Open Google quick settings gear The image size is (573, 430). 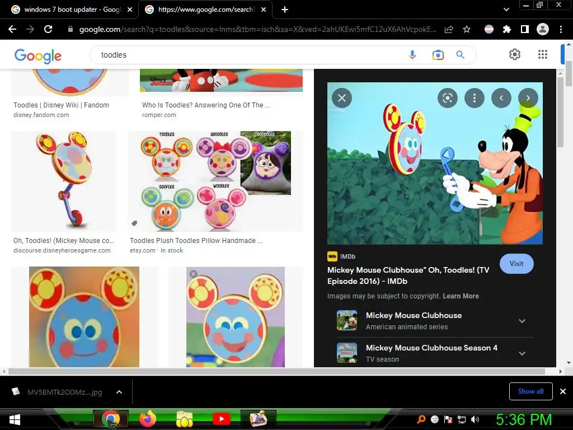(x=515, y=54)
